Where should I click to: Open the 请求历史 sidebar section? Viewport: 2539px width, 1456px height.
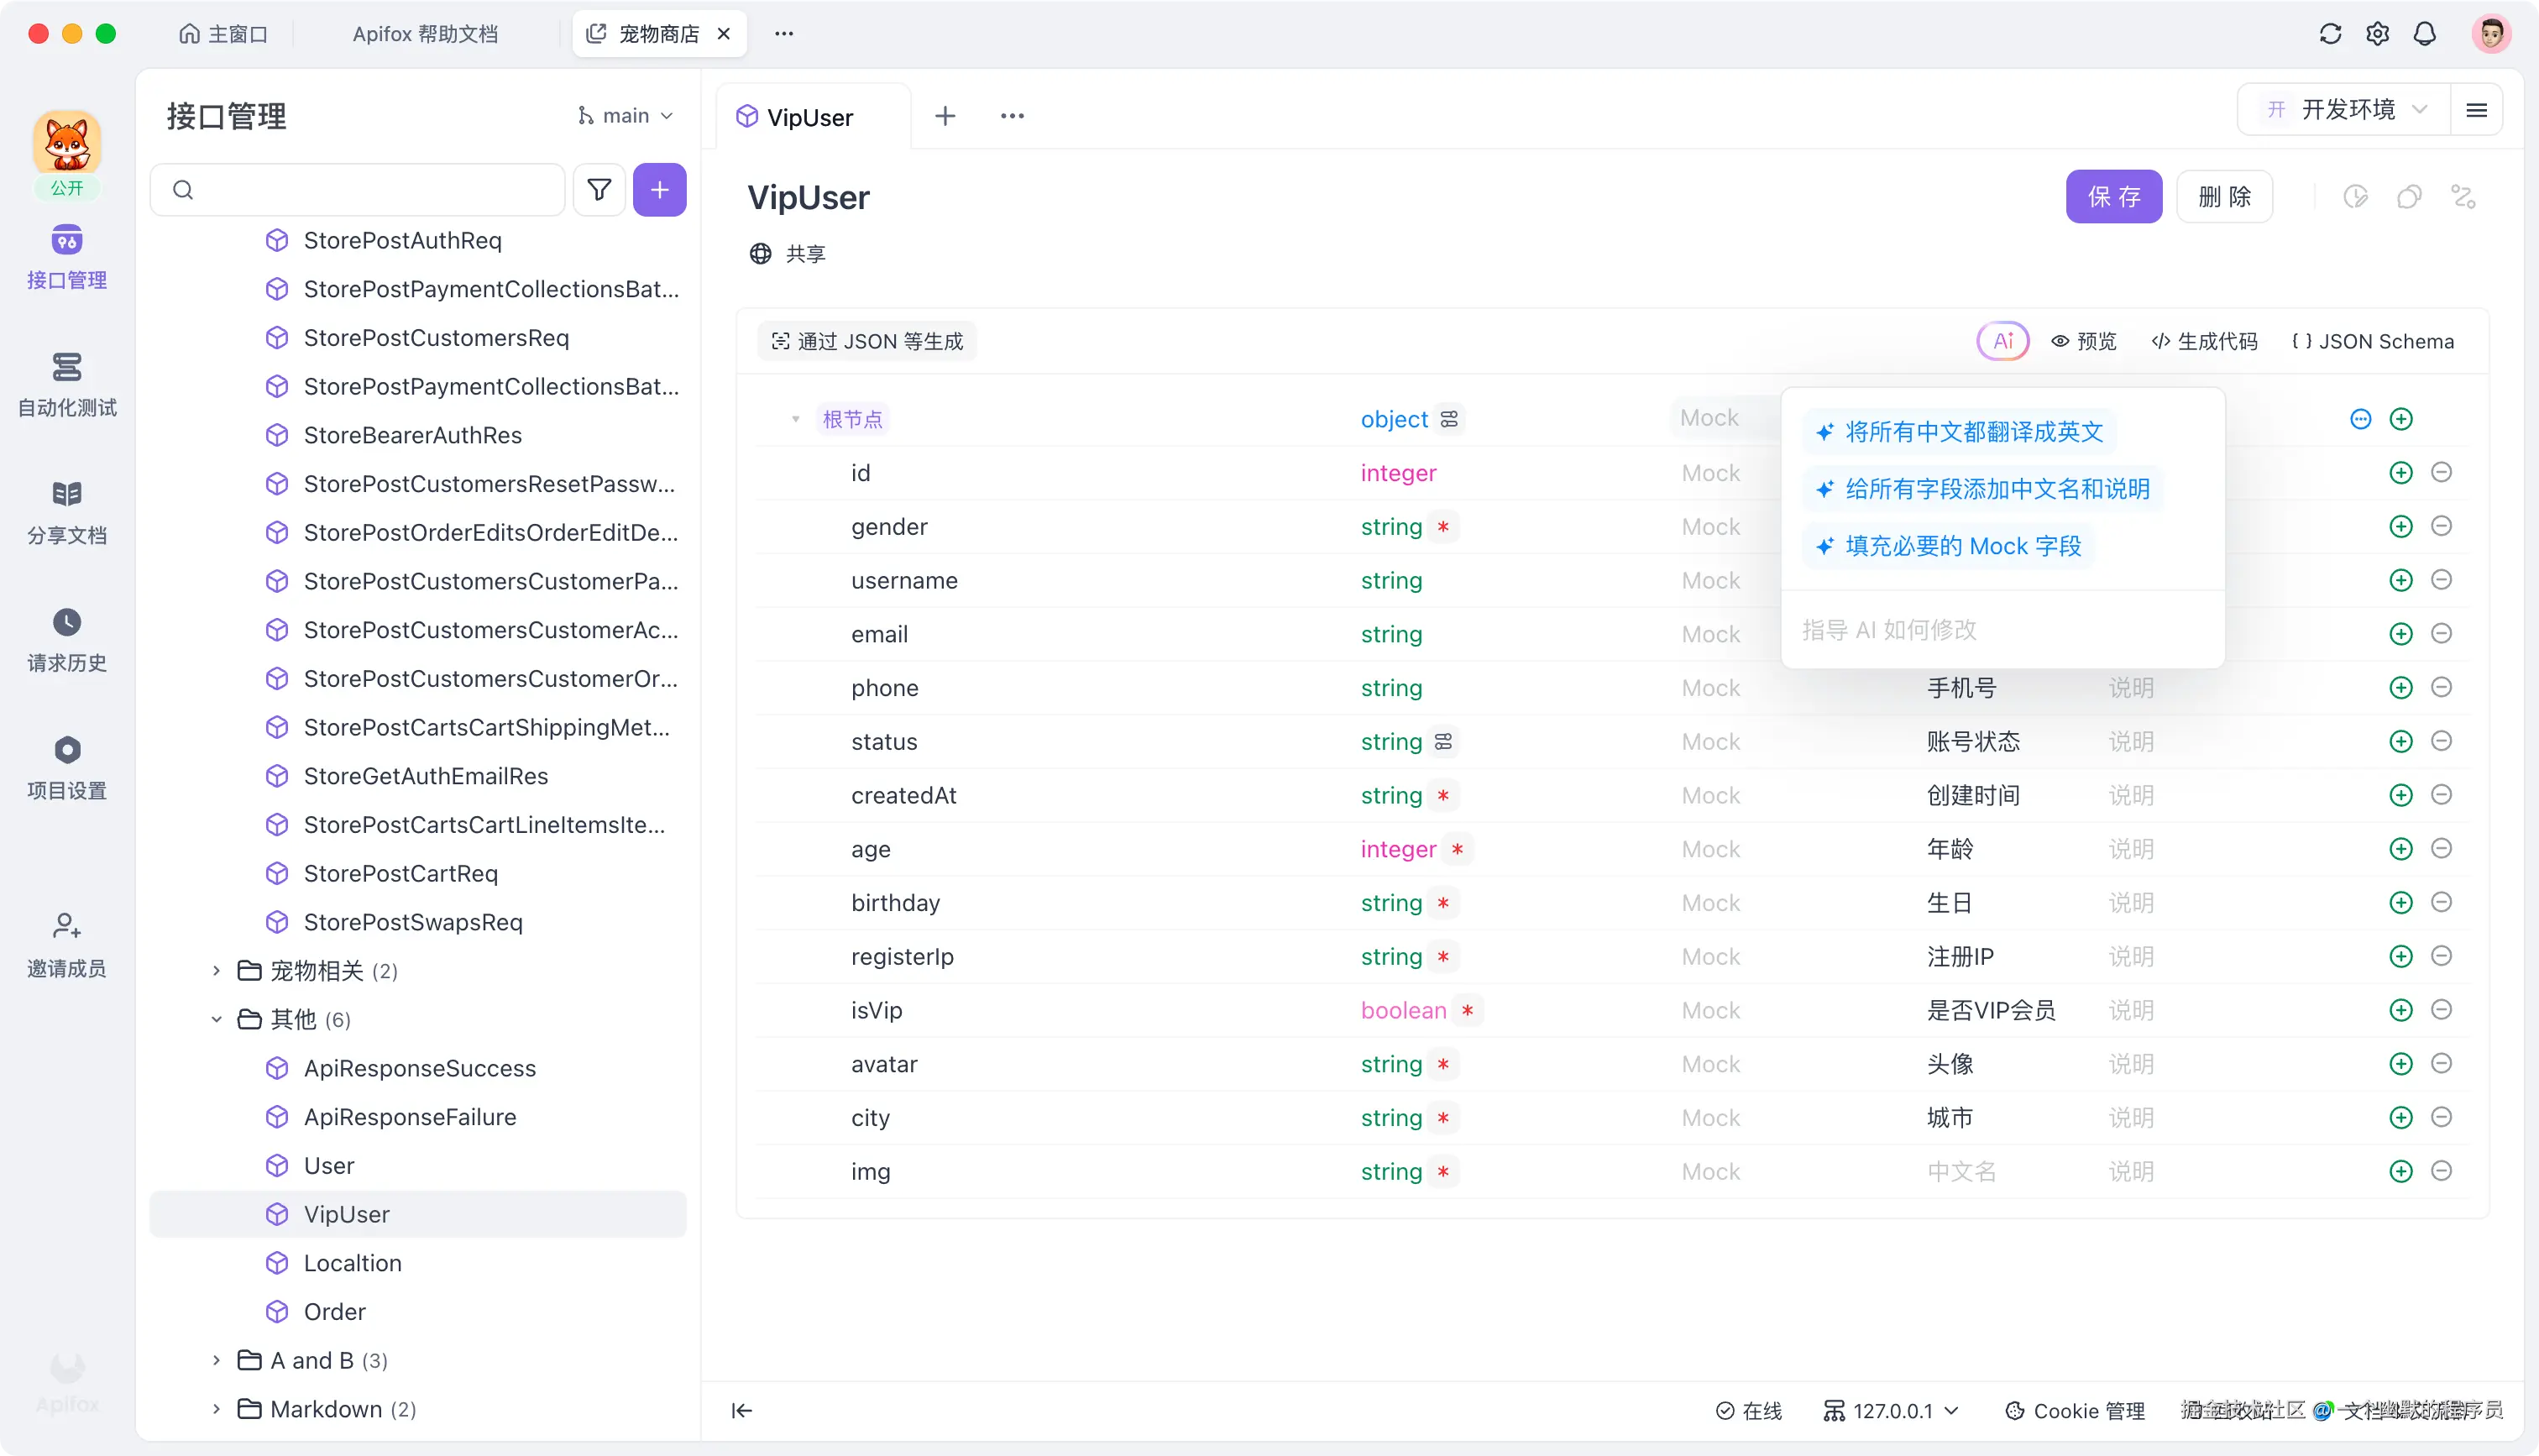[67, 640]
